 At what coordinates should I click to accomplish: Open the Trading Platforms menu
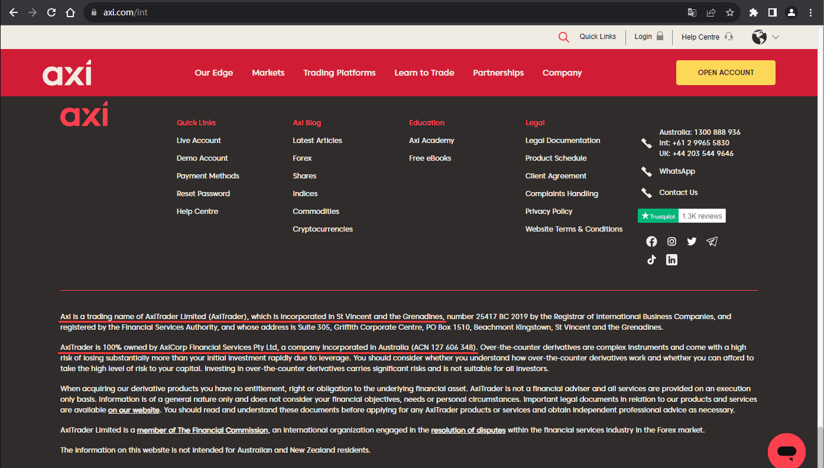(339, 73)
